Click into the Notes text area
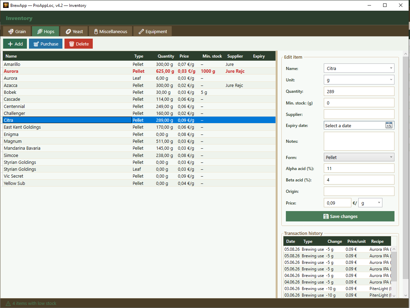 (x=359, y=141)
